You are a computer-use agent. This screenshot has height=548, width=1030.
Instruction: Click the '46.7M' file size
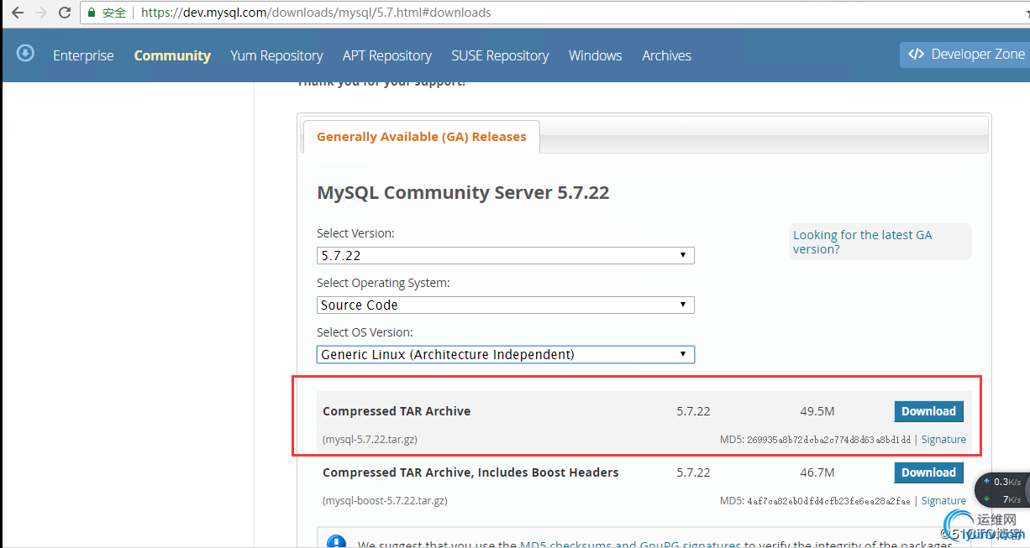tap(817, 472)
